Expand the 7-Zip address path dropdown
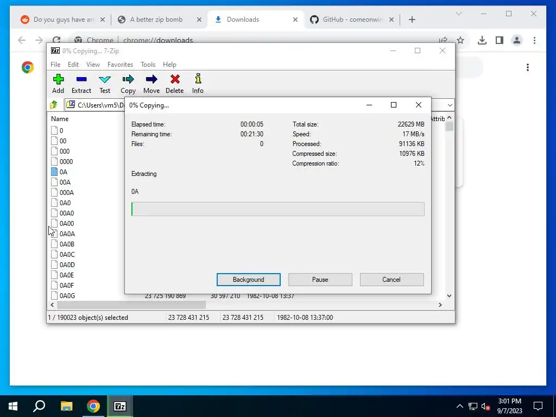This screenshot has width=556, height=417. [450, 105]
